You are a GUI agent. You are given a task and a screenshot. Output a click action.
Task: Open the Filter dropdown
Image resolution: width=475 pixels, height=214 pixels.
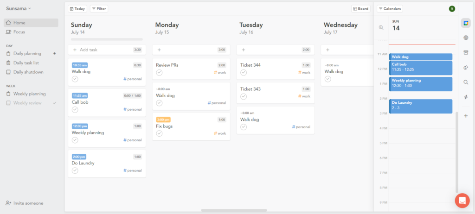[x=99, y=8]
